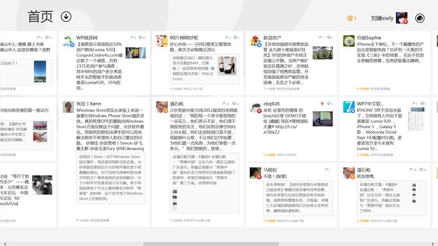Click the left arrow of horizontal scrollbar
The width and height of the screenshot is (438, 246).
coord(5,244)
